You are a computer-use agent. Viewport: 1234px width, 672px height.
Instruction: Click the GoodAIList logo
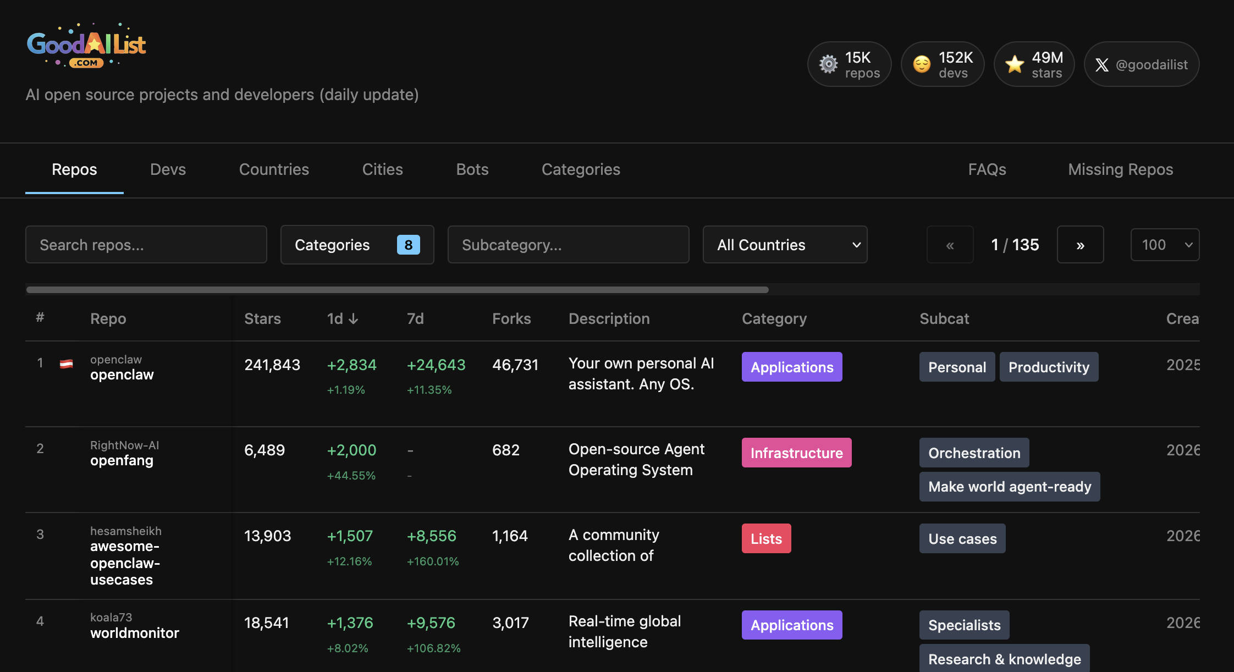(86, 46)
